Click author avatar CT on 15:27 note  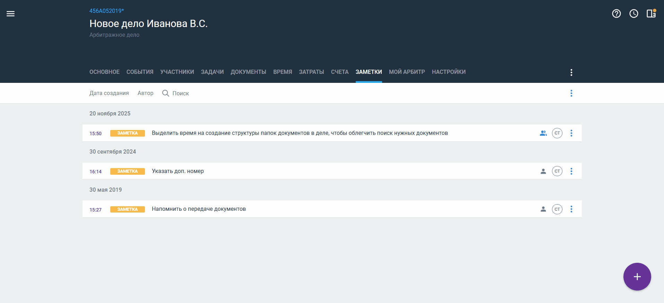pyautogui.click(x=557, y=209)
